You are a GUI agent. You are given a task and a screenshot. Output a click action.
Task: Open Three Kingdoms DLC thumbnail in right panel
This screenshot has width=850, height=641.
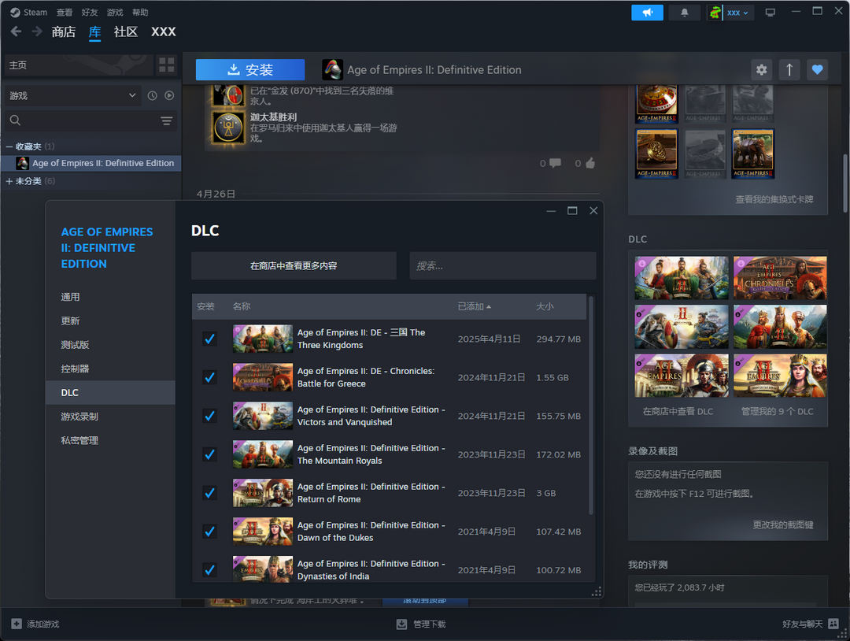point(682,278)
